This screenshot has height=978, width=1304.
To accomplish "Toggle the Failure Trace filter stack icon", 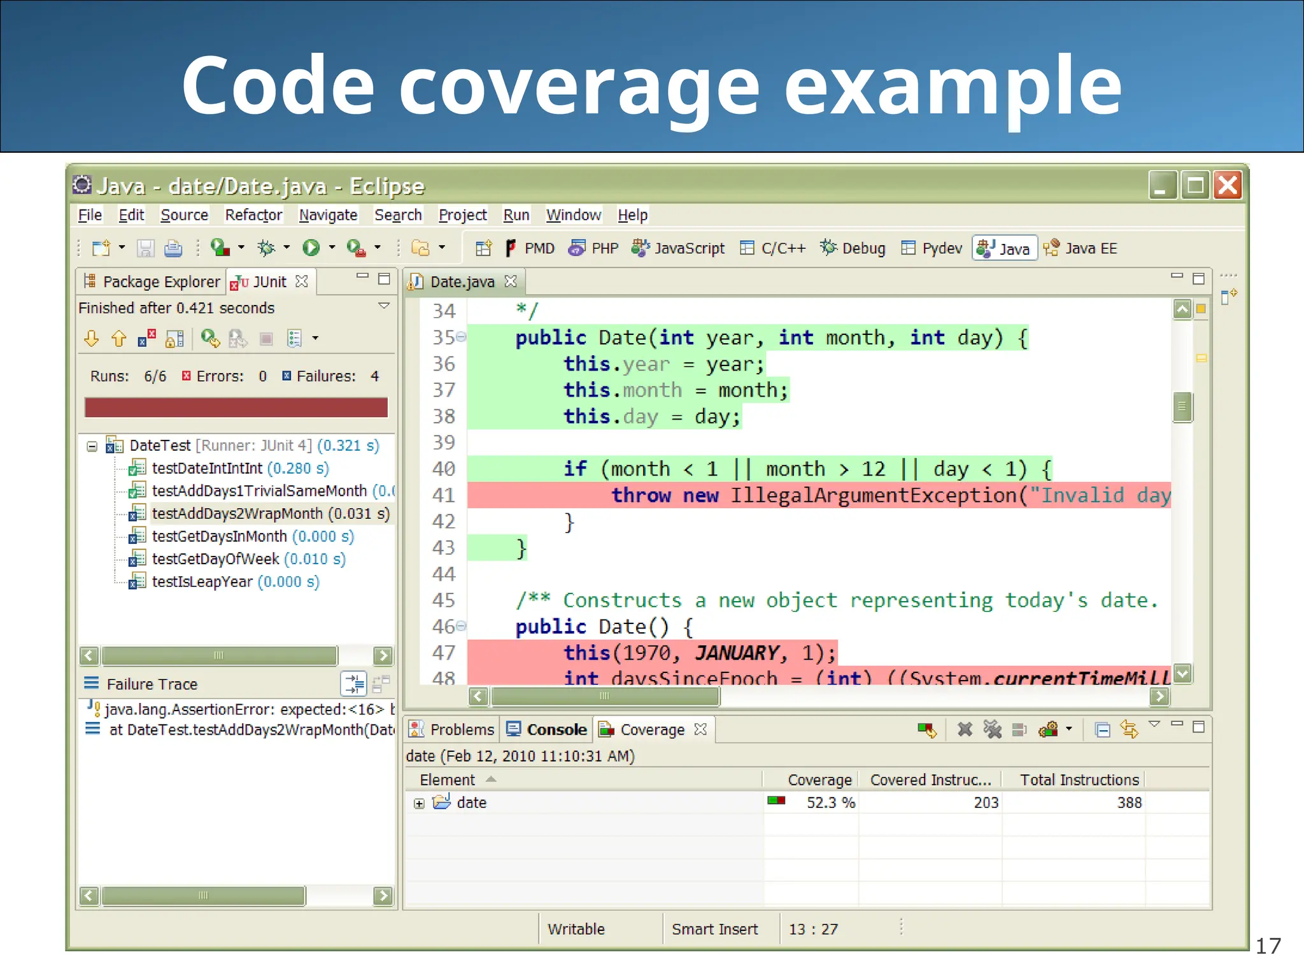I will pyautogui.click(x=354, y=684).
